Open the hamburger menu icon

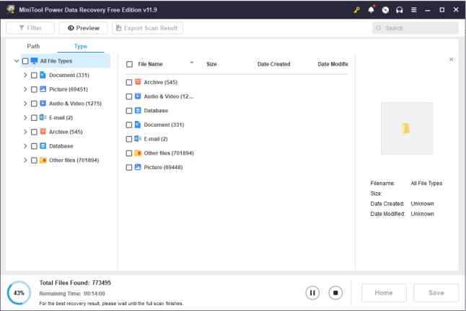tap(413, 10)
